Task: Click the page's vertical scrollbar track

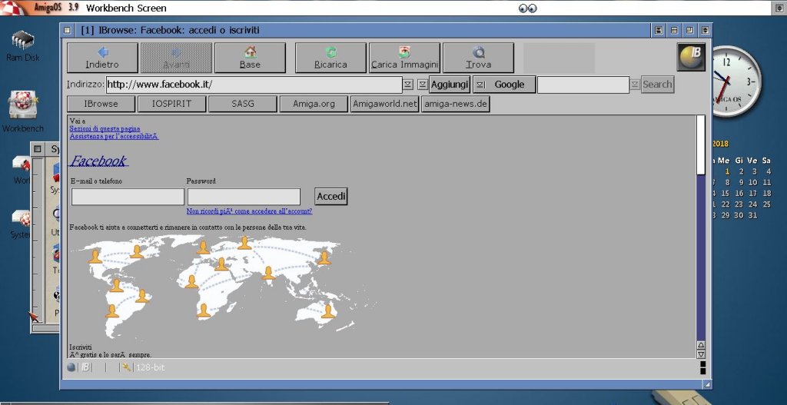Action: pyautogui.click(x=700, y=254)
